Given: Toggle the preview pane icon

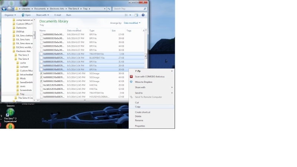Looking at the screenshot, I should pyautogui.click(x=136, y=15).
